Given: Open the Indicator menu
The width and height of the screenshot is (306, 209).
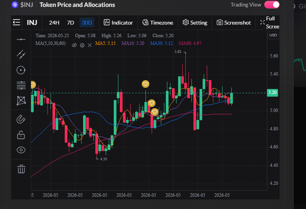Looking at the screenshot, I should (118, 23).
